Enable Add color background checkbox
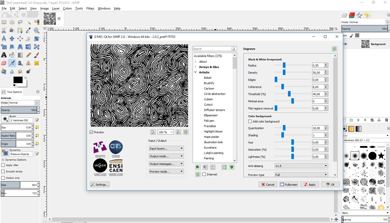The height and width of the screenshot is (223, 390). [x=250, y=121]
